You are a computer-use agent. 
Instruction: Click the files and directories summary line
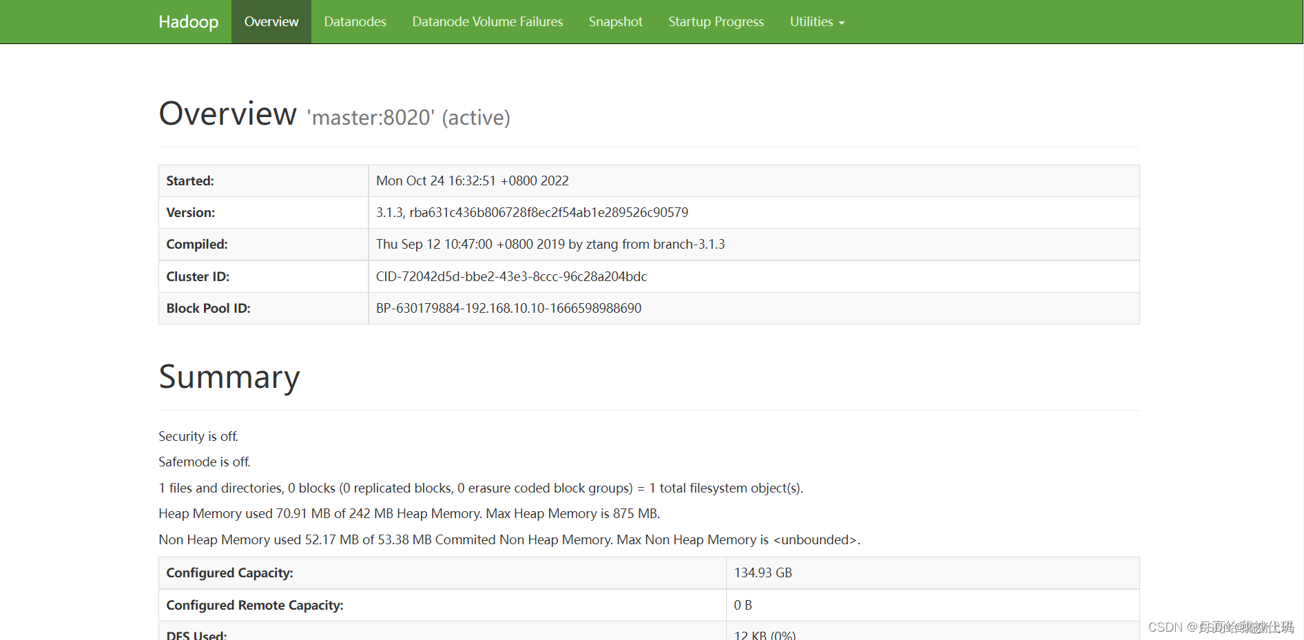481,488
